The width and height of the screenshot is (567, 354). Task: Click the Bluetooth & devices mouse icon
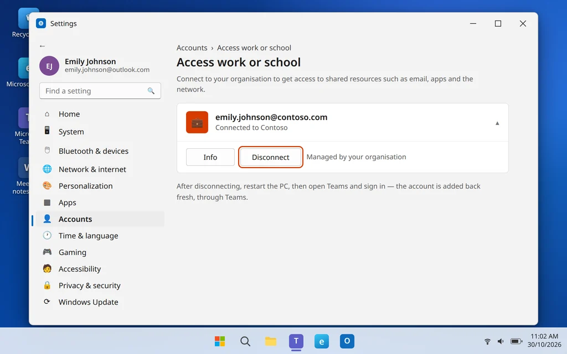[x=47, y=150]
